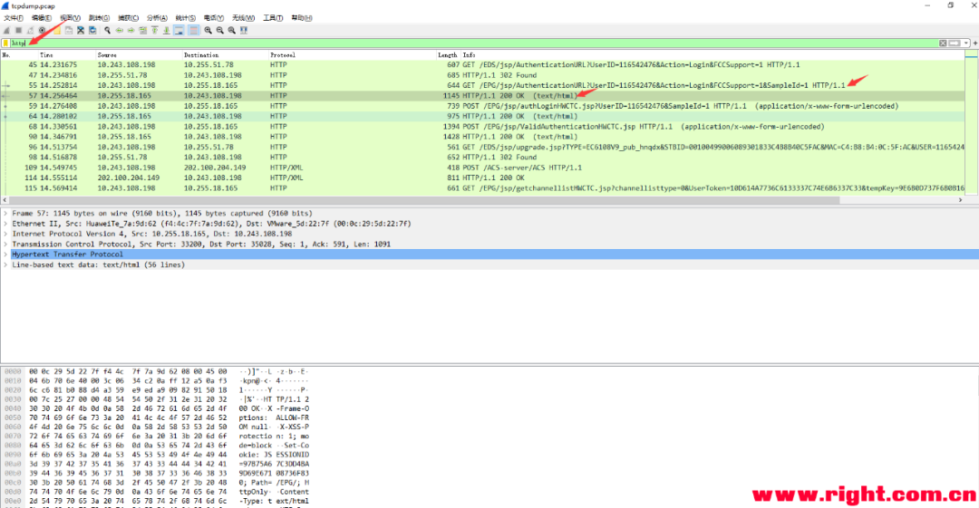Go back to previous packet arrow
The height and width of the screenshot is (508, 979).
120,30
